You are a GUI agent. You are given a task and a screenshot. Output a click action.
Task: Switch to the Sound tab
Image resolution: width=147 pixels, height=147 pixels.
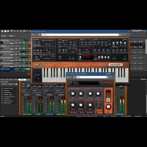(x=13, y=79)
